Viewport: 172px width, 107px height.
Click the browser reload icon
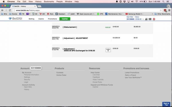click(10, 10)
